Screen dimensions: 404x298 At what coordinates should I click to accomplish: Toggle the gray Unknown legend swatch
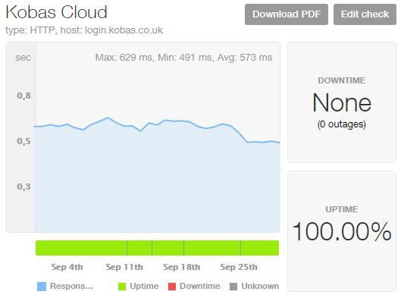click(233, 287)
